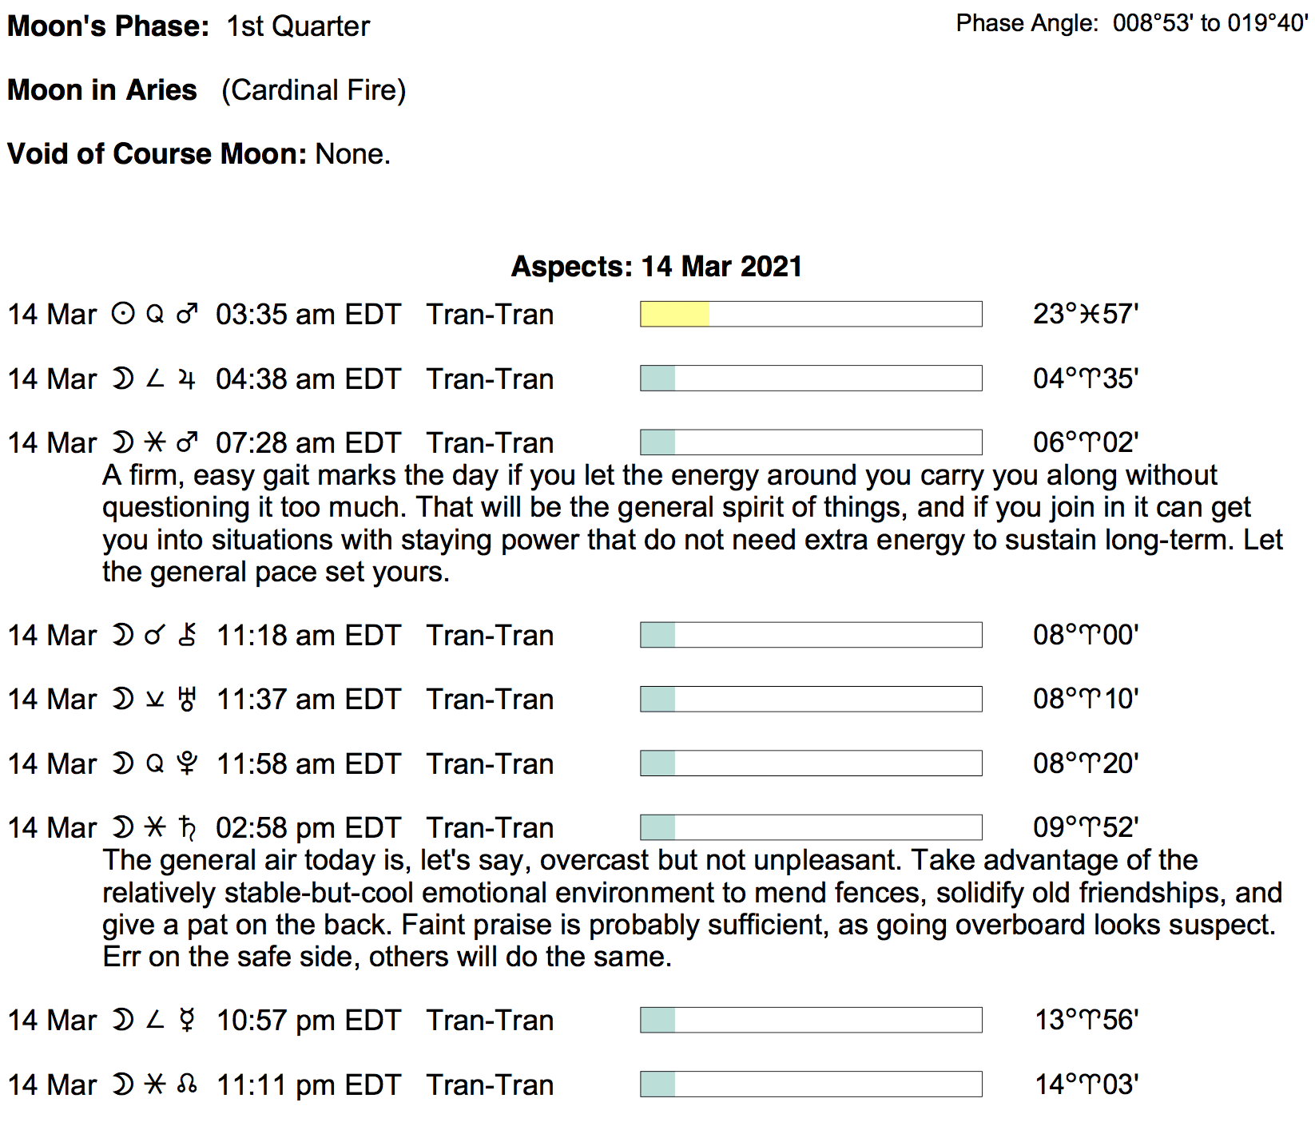
Task: Click the Mercury glyph in the 10:57 pm row
Action: [x=187, y=1020]
